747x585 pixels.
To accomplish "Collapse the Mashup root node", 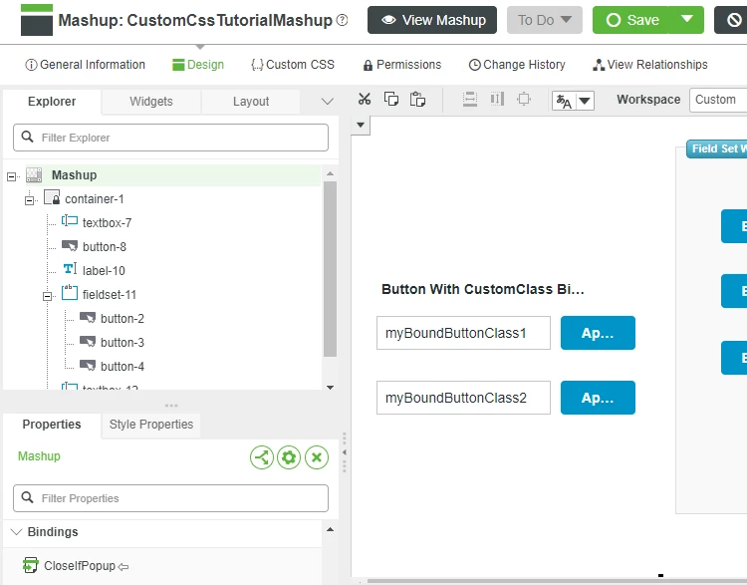I will point(11,176).
